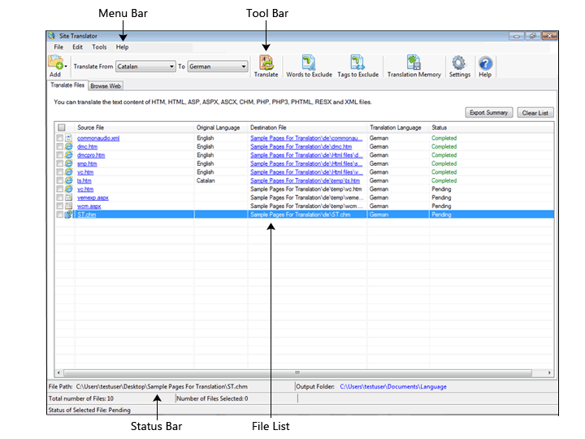Click the Help question mark icon
The width and height of the screenshot is (585, 439).
pyautogui.click(x=485, y=63)
